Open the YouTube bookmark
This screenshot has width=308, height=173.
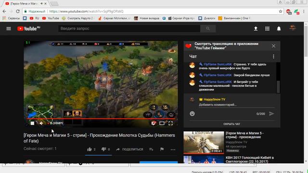[x=51, y=18]
